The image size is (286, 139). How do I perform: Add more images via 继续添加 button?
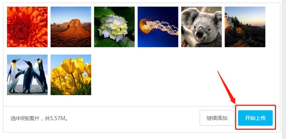(x=217, y=118)
